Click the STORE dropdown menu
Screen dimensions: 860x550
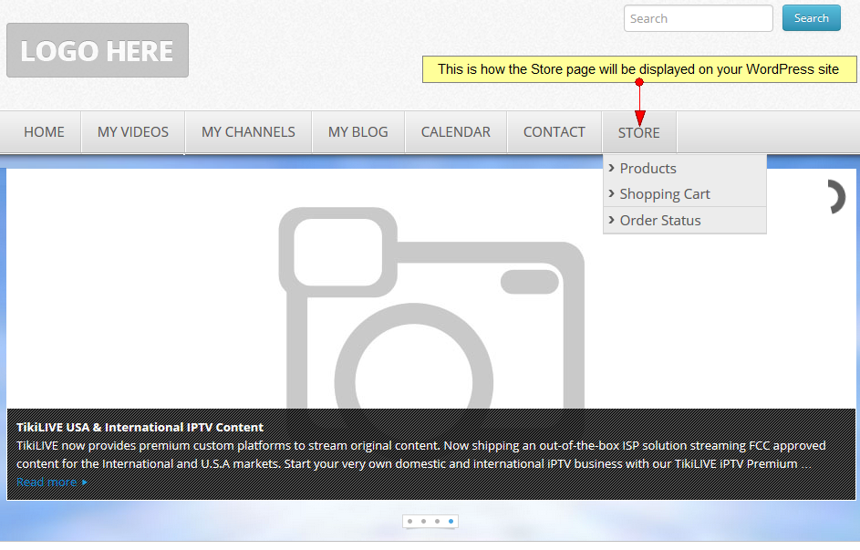[x=638, y=132]
